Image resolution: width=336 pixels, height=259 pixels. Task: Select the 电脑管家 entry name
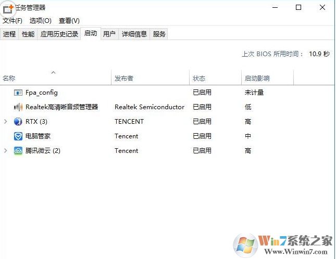tap(38, 136)
